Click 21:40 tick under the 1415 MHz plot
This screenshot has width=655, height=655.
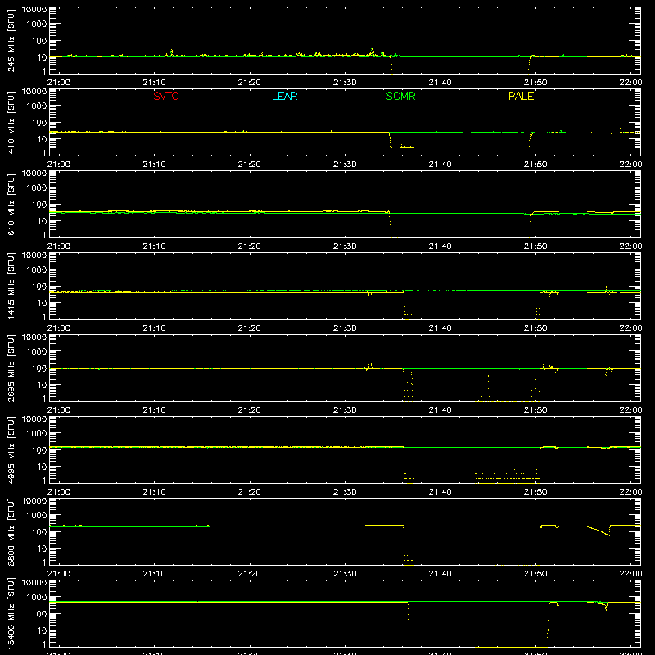(440, 328)
